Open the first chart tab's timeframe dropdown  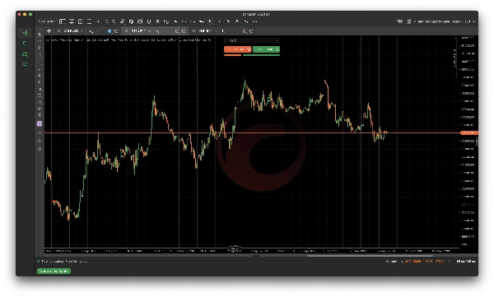tap(93, 31)
